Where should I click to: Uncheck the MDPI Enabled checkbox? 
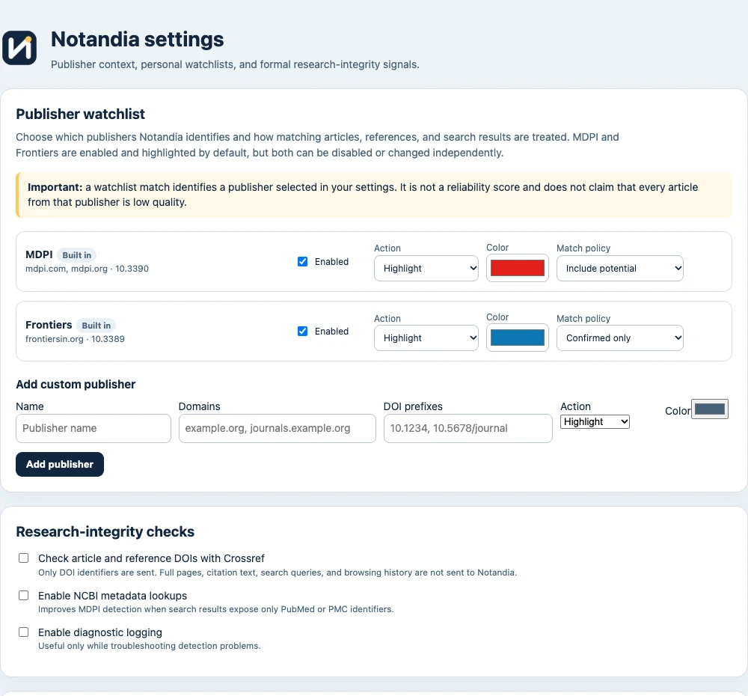(x=302, y=262)
